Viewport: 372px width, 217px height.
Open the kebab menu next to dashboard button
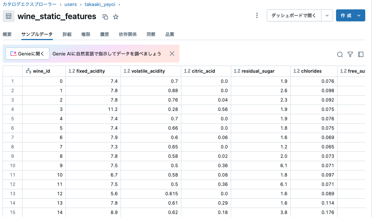pos(257,15)
